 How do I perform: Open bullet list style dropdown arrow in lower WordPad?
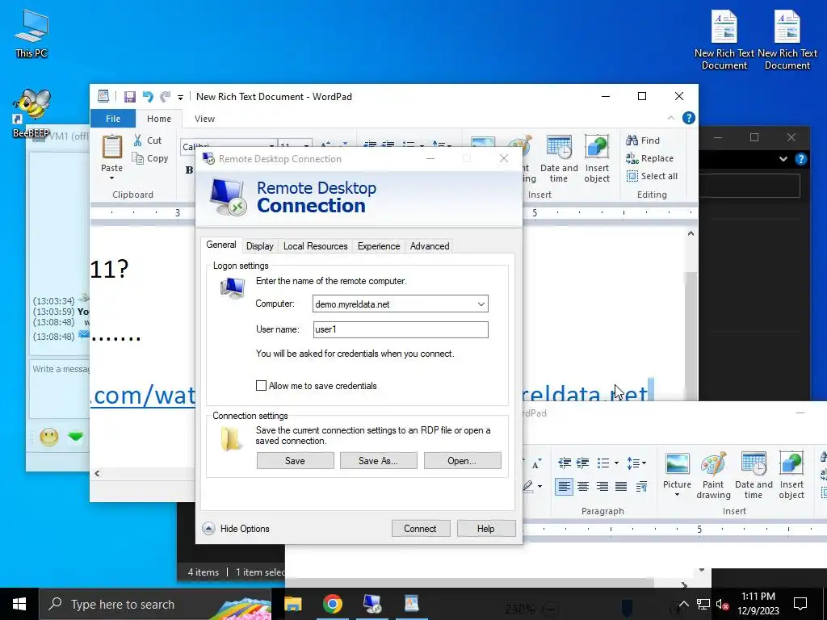(616, 463)
